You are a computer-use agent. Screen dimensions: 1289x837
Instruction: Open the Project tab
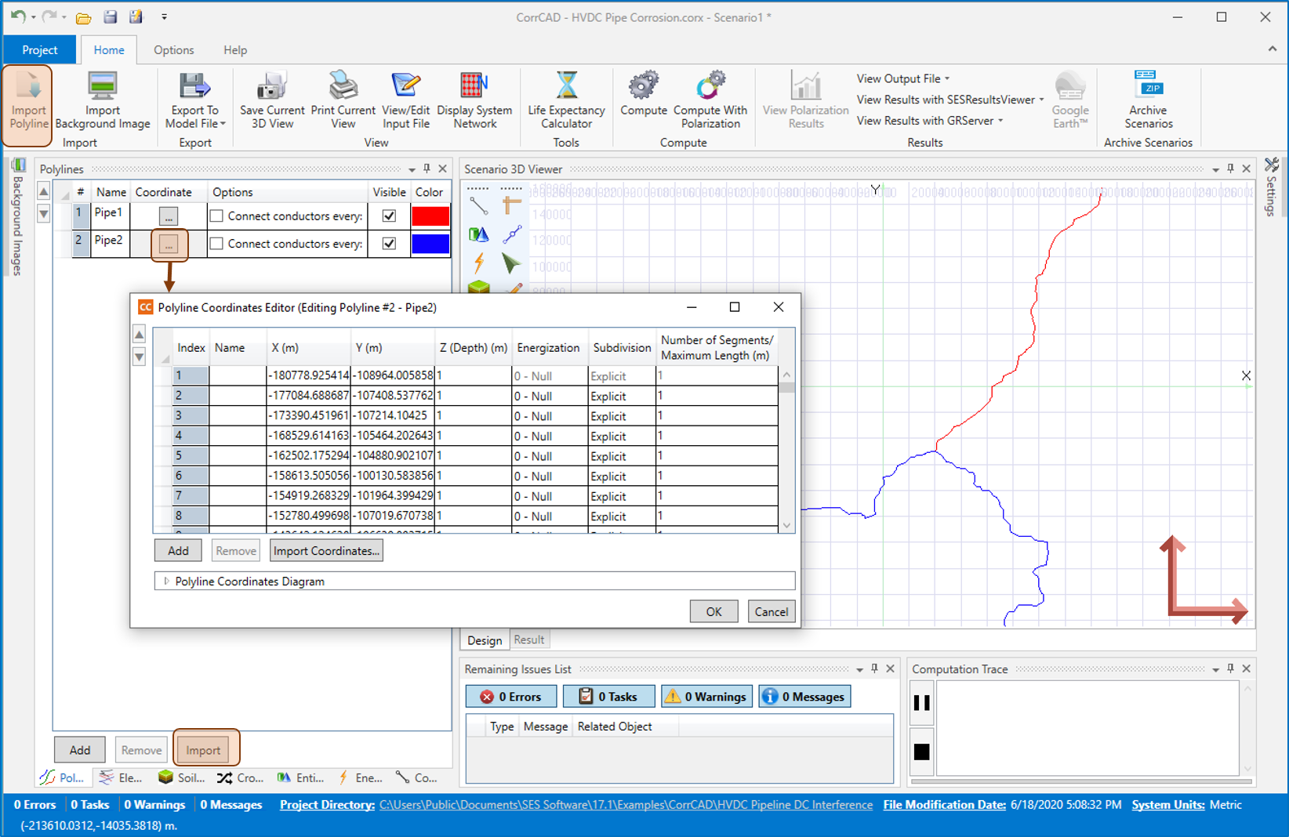39,50
